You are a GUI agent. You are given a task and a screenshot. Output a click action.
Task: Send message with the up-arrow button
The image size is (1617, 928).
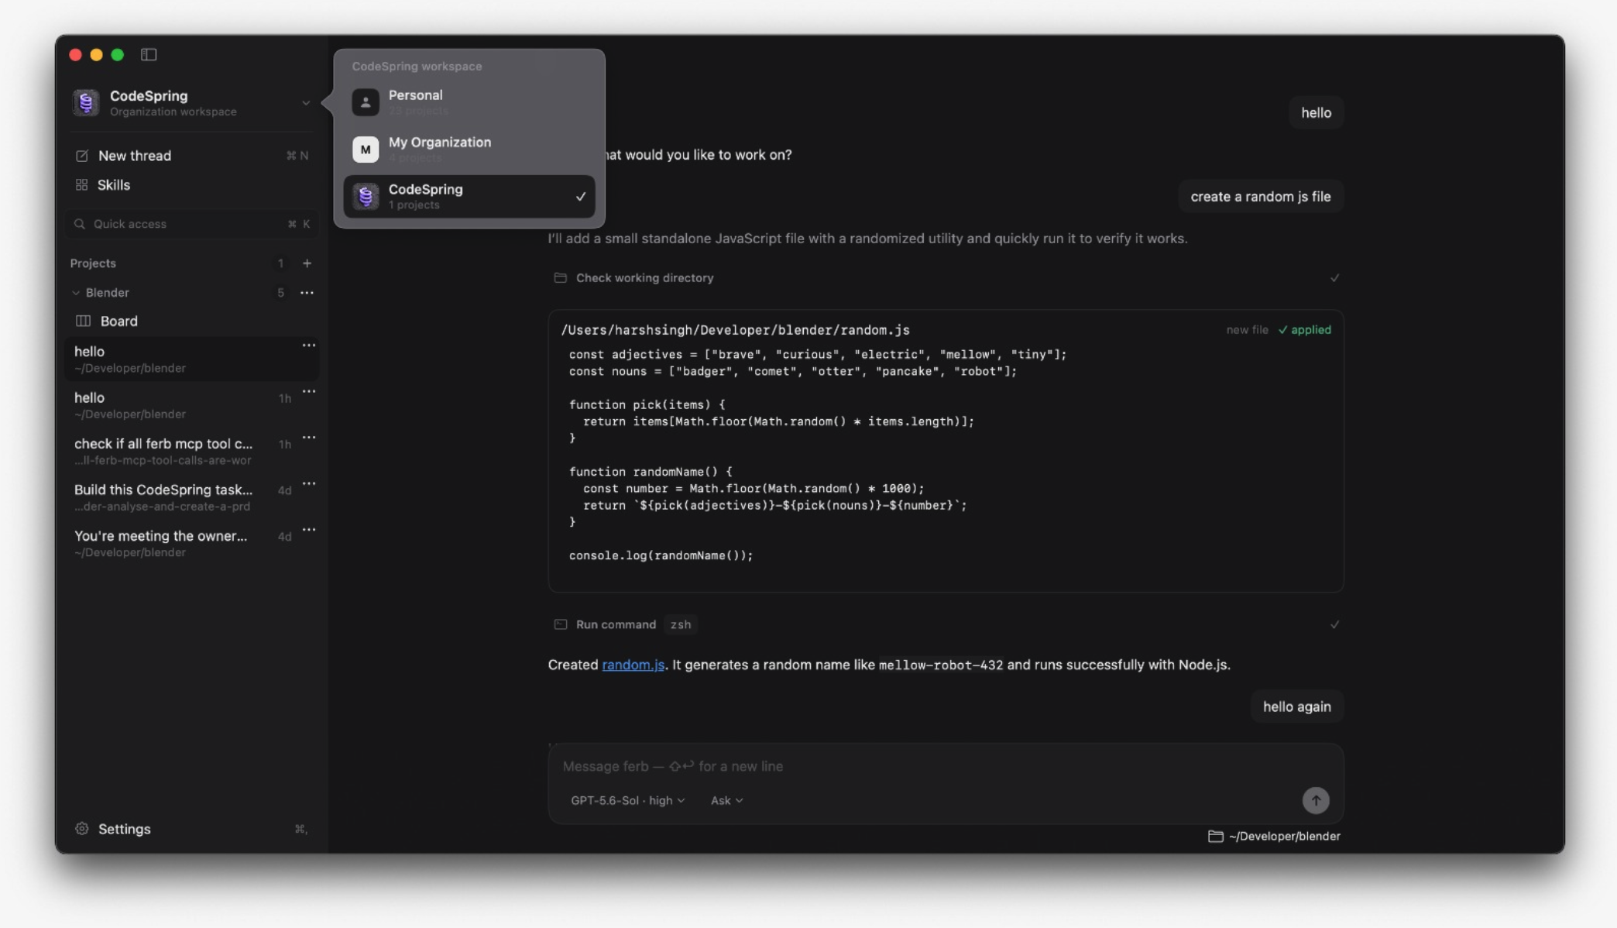pos(1316,800)
